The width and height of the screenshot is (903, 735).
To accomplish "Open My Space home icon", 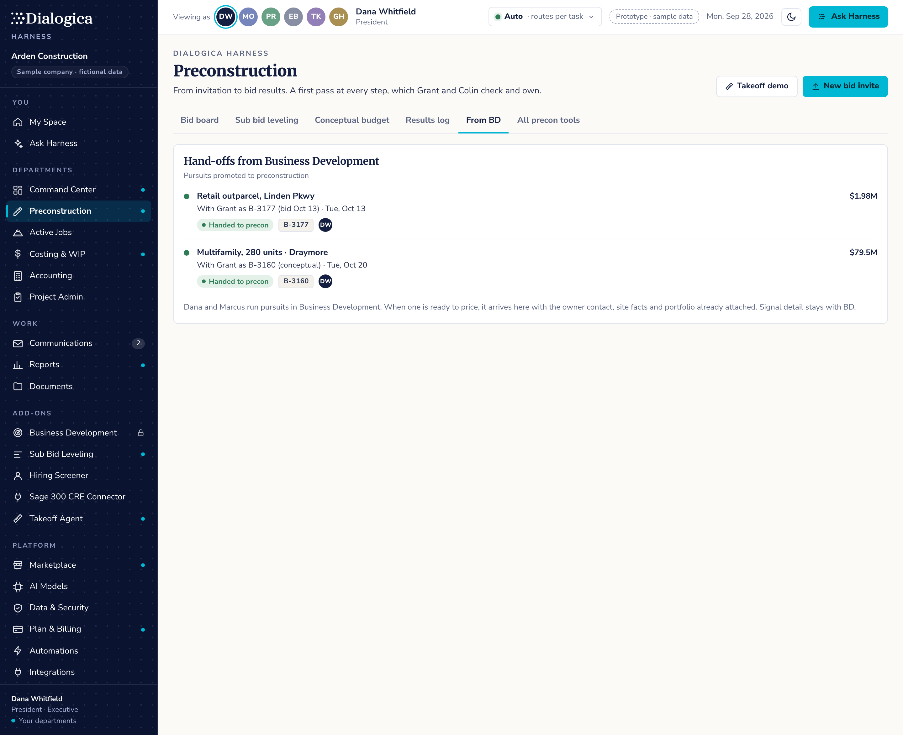I will [x=18, y=122].
